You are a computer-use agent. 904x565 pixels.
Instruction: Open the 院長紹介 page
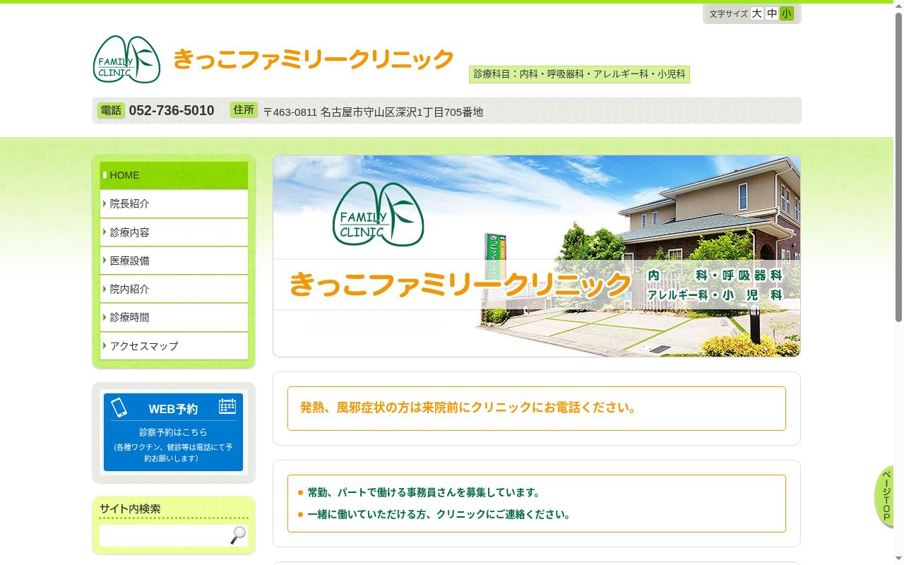point(174,203)
